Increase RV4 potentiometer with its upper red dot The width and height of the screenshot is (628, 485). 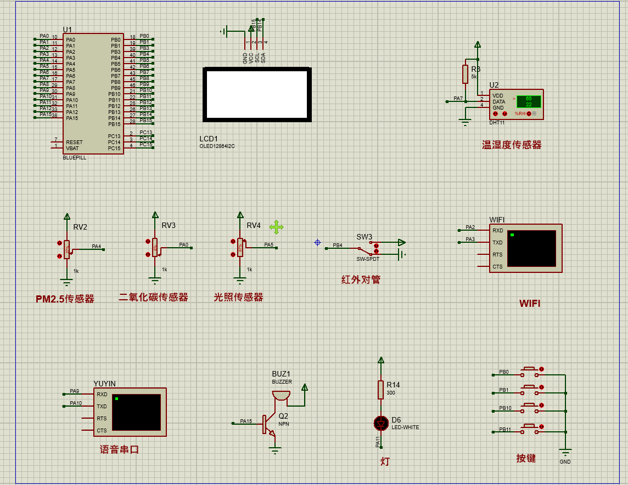pos(233,242)
